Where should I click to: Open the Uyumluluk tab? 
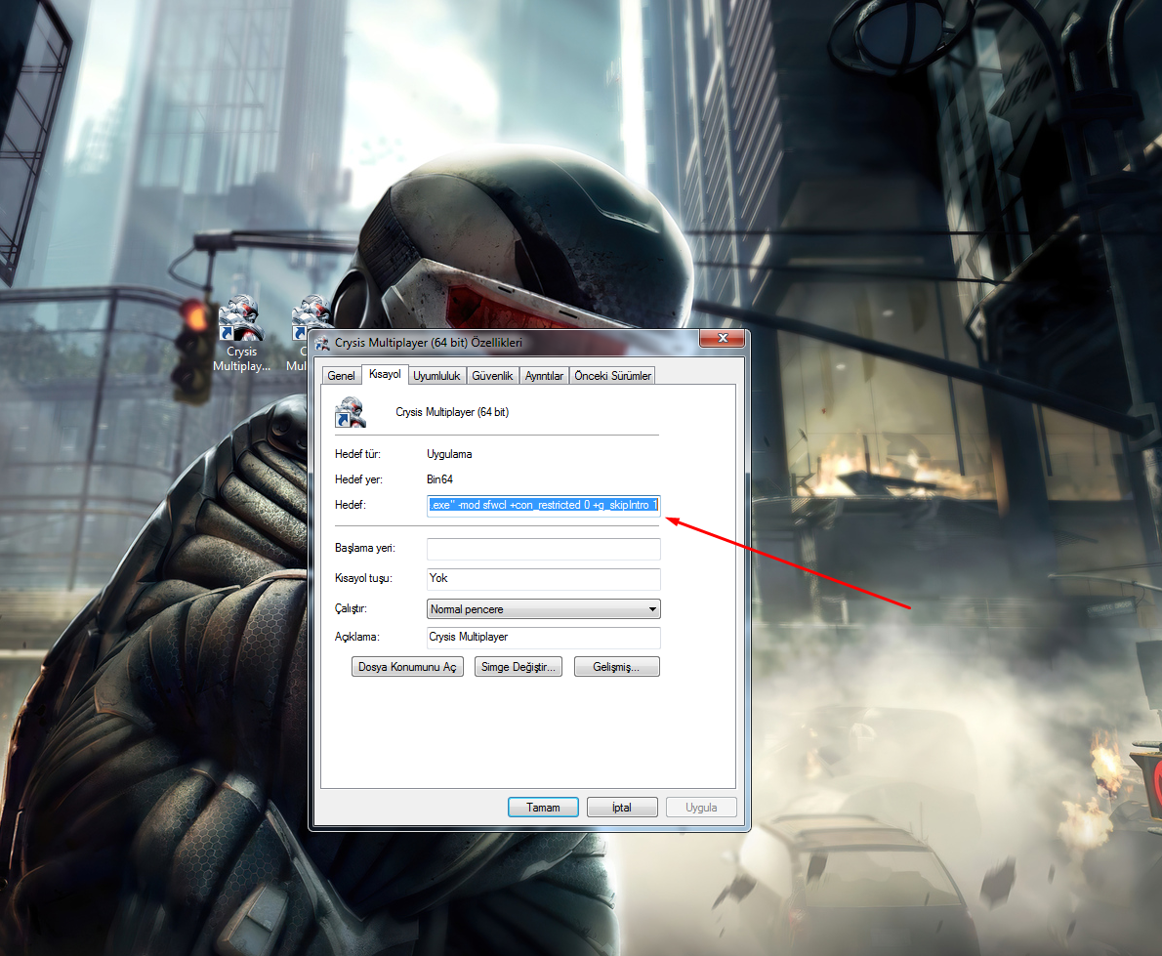coord(436,376)
